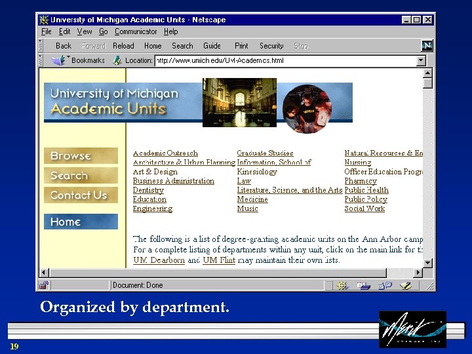
Task: Open the Go menu
Action: pos(104,31)
